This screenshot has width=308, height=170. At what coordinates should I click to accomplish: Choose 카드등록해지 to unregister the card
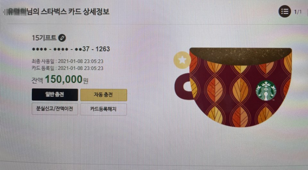(104, 109)
